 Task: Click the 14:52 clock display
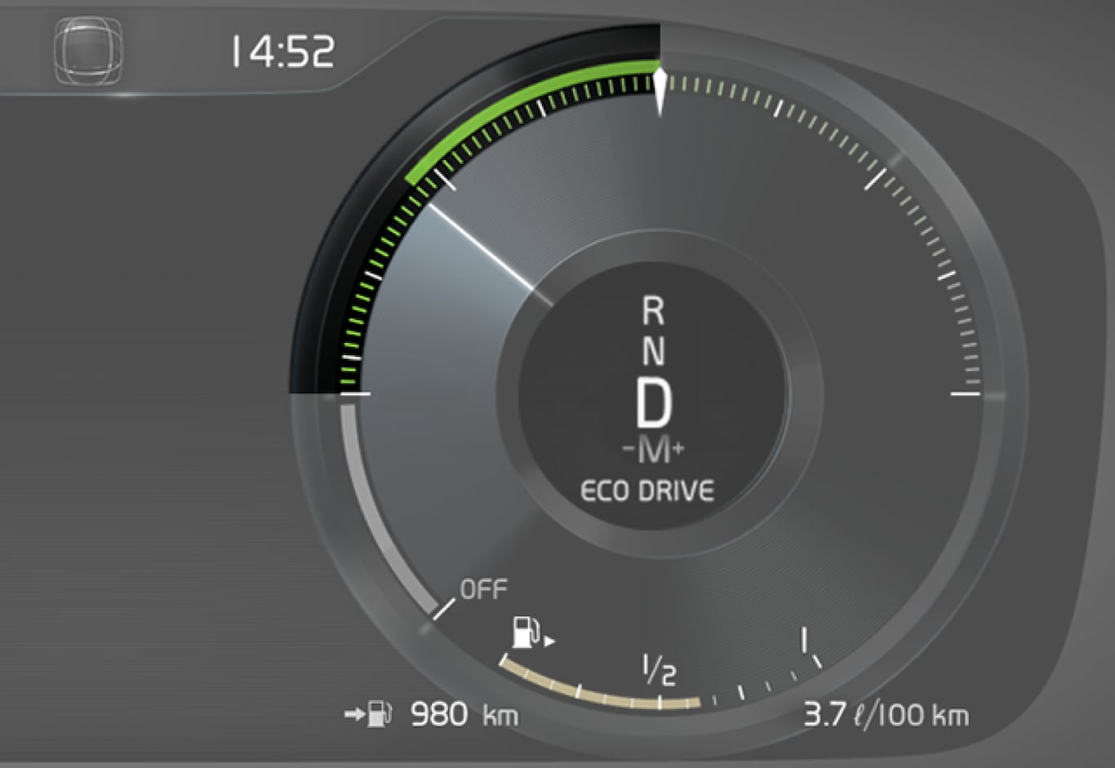tap(282, 52)
